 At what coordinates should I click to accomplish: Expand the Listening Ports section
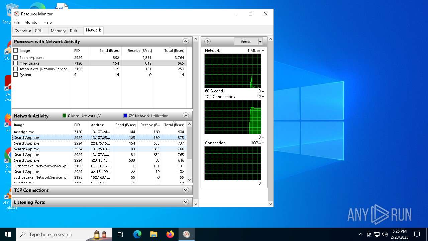click(186, 202)
